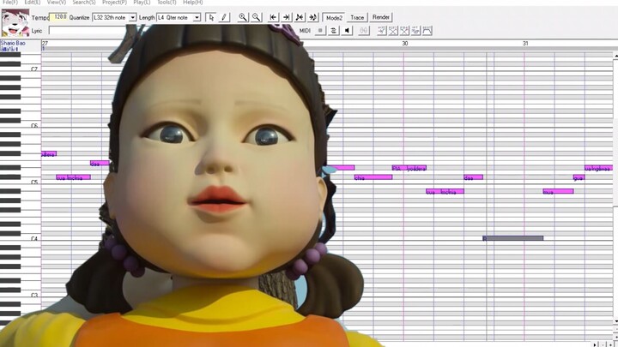Click the icon left of Mode2
Screen dimensions: 618x347
click(x=313, y=17)
